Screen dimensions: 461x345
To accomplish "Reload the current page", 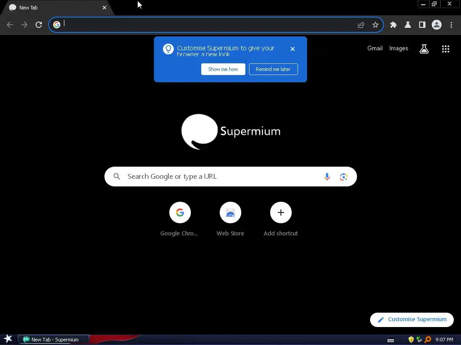I will [x=39, y=25].
